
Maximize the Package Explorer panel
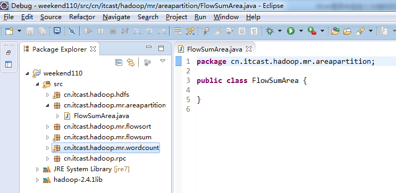click(x=161, y=48)
